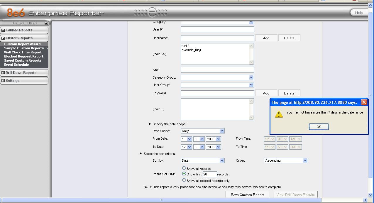Click the Site input field
Image resolution: width=374 pixels, height=203 pixels.
[217, 70]
